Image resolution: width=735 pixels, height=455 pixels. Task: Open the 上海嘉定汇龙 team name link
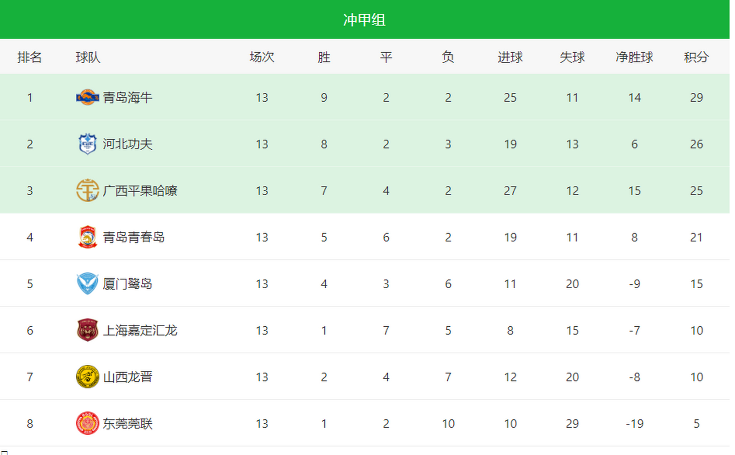pos(140,330)
